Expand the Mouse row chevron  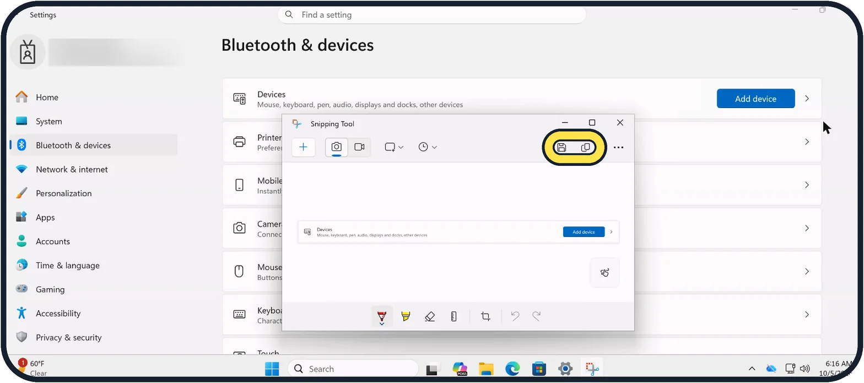(x=807, y=271)
